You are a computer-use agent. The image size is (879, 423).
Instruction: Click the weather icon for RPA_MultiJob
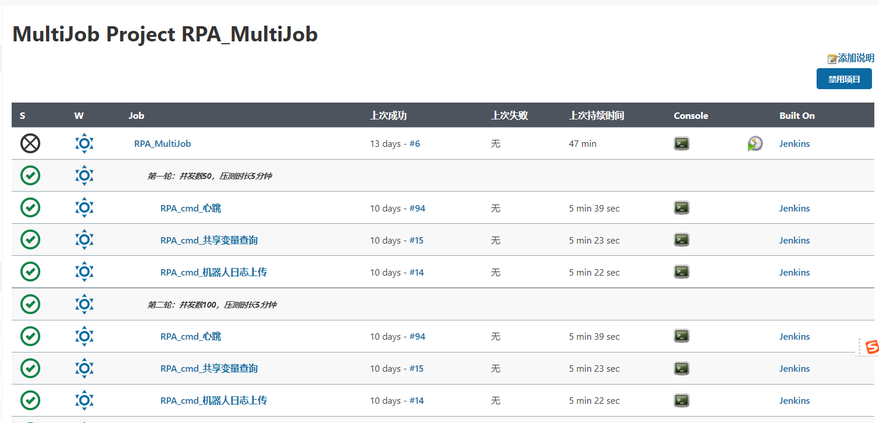pyautogui.click(x=84, y=143)
